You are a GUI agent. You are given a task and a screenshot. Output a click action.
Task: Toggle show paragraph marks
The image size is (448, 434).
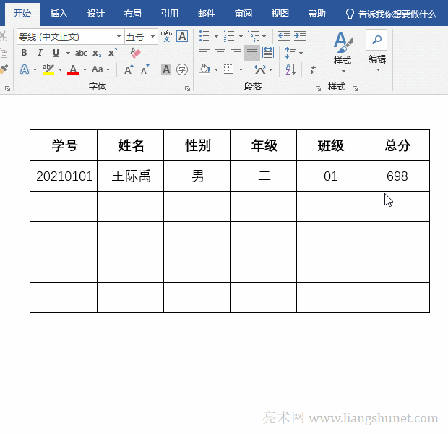313,69
